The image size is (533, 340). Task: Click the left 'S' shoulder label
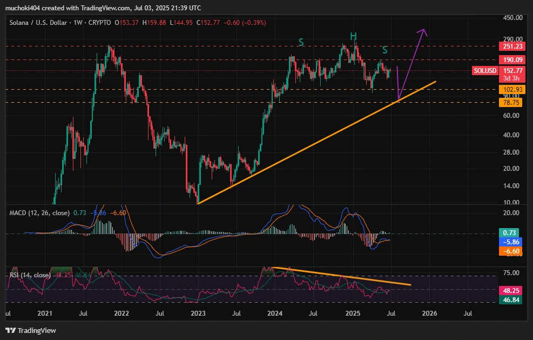pos(301,42)
